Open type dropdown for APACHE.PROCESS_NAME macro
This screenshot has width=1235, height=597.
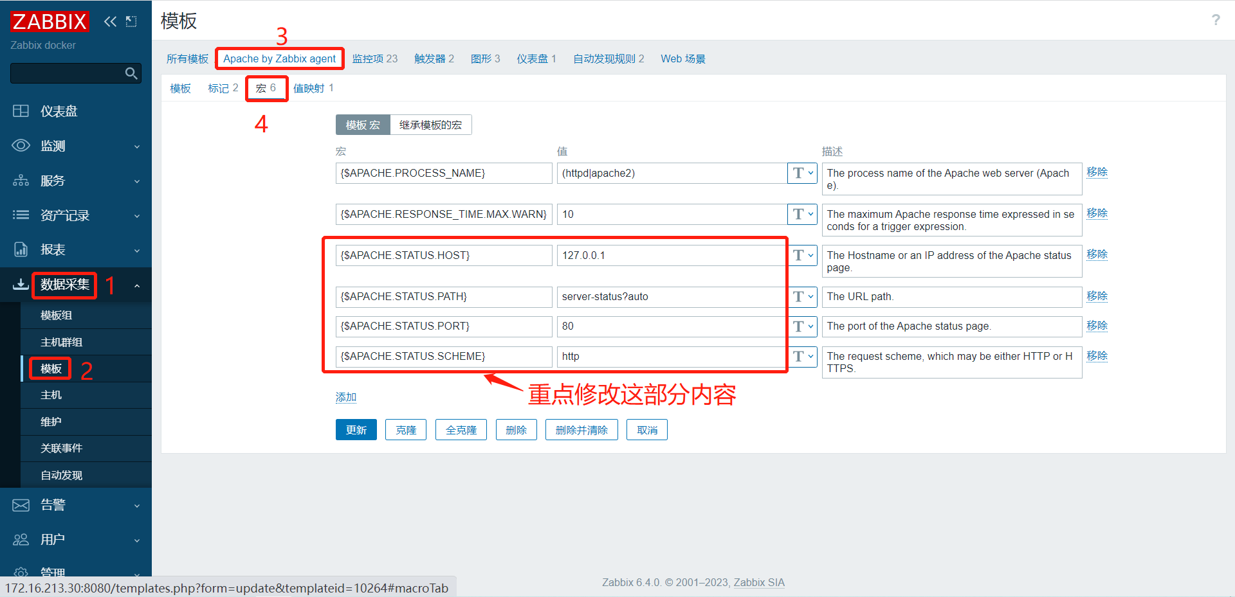point(802,173)
